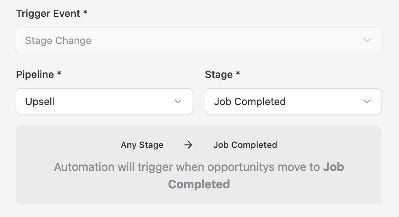Expand the Stage dropdown showing Job Completed
399x217 pixels.
point(293,101)
